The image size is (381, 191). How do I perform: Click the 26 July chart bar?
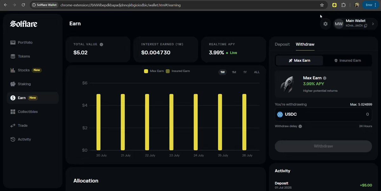(244, 122)
